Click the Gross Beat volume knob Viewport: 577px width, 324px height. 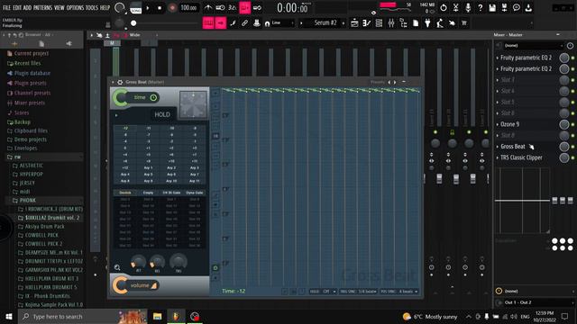click(120, 285)
